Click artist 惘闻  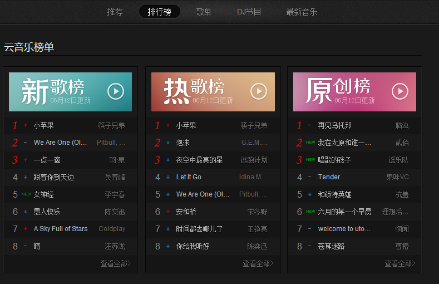coord(402,229)
